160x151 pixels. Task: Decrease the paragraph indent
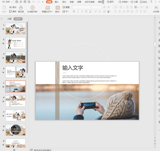[x=127, y=7]
